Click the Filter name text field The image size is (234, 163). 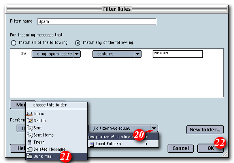(97, 21)
